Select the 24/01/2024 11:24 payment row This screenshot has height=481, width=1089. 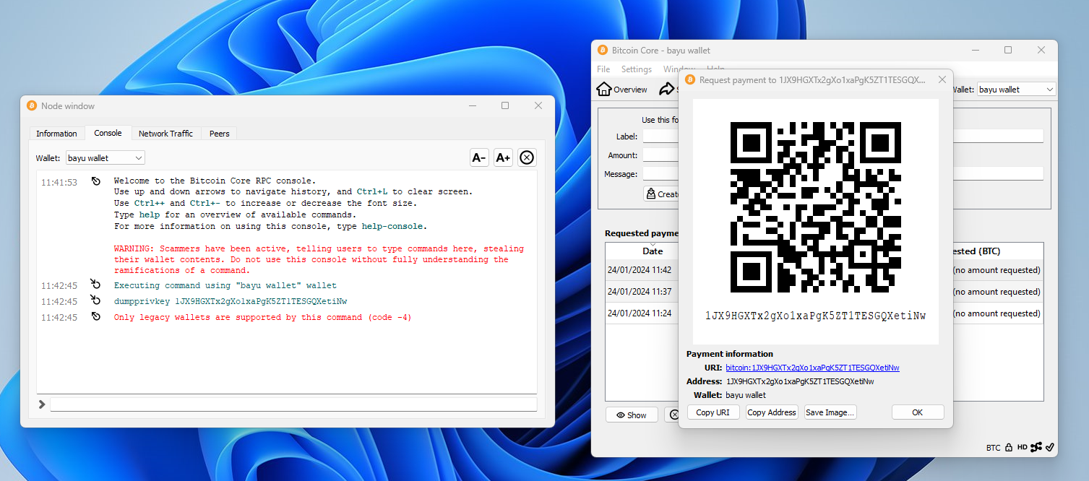[642, 313]
